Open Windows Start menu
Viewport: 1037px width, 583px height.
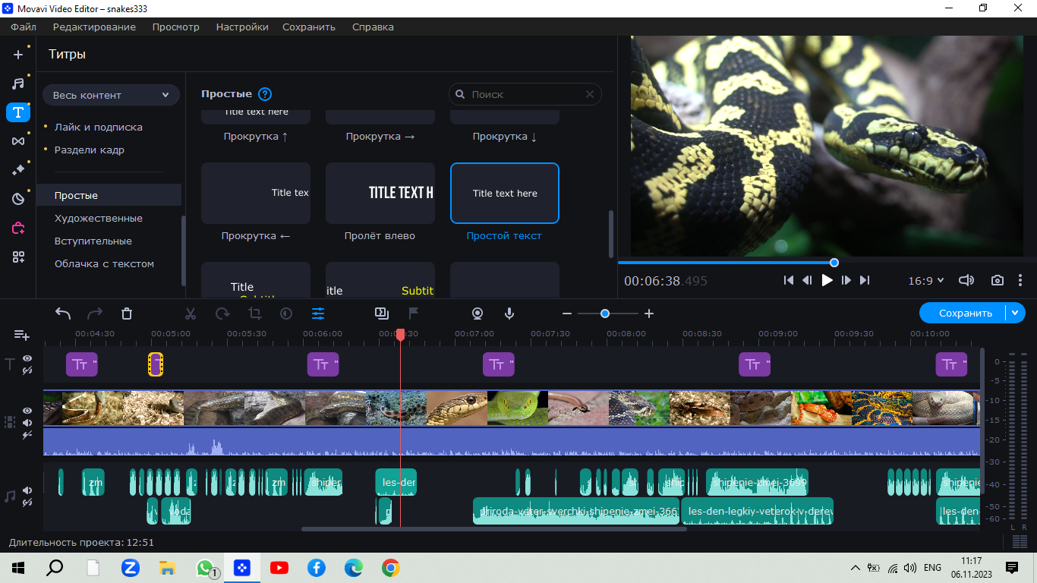[x=18, y=567]
